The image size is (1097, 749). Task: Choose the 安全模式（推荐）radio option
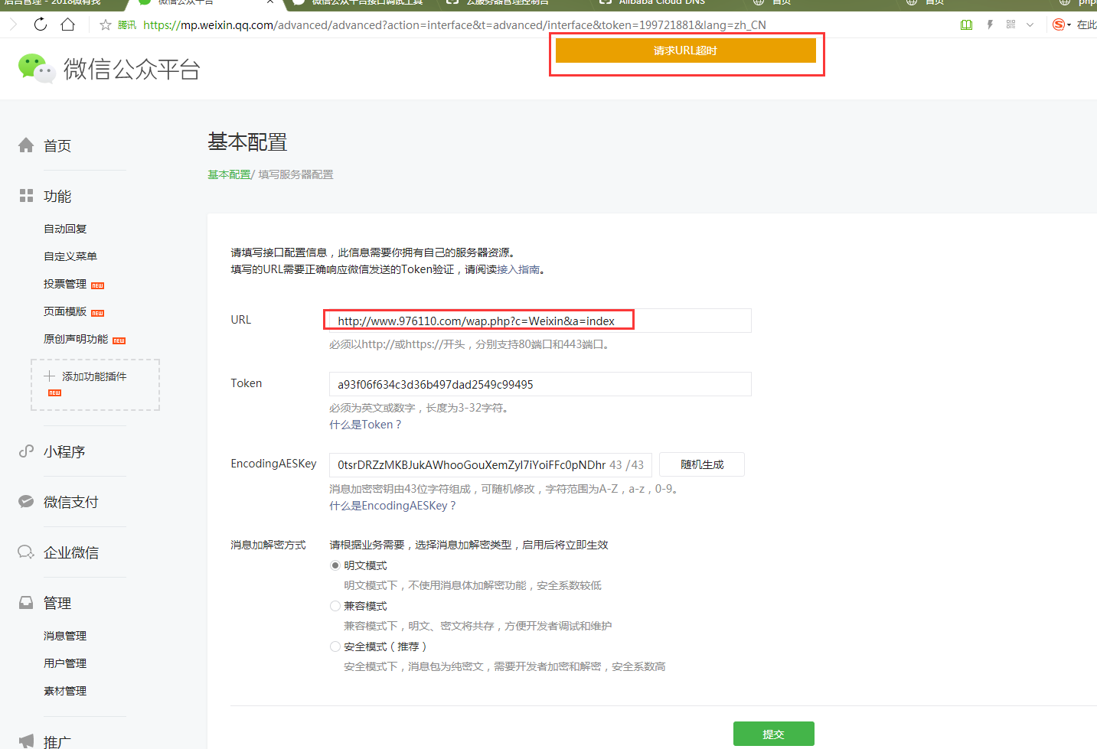click(x=335, y=646)
